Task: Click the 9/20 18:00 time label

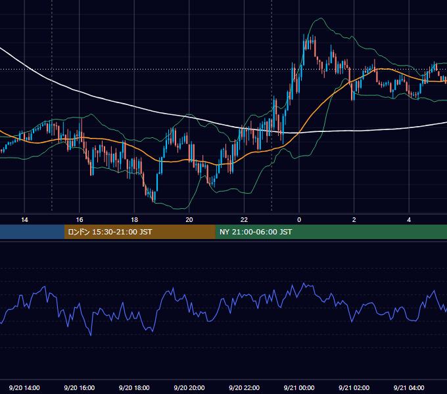Action: [x=134, y=387]
